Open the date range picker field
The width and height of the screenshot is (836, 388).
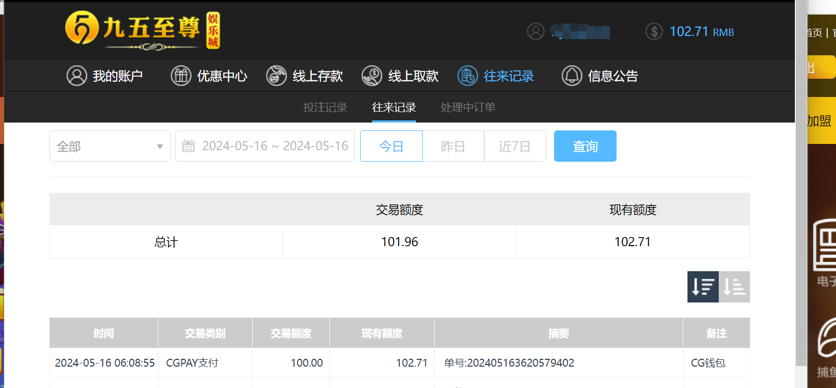(265, 147)
